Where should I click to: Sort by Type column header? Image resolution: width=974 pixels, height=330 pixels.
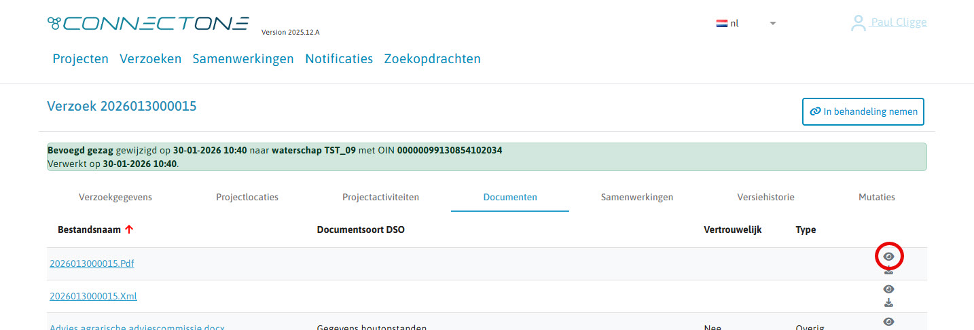806,230
